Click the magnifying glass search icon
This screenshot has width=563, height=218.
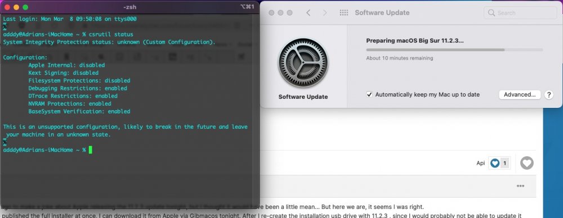click(491, 13)
